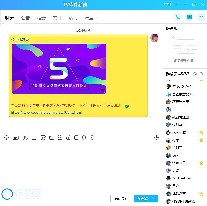Screen dimensions: 207x206
Task: Click the green V verified link badge
Action: click(127, 107)
